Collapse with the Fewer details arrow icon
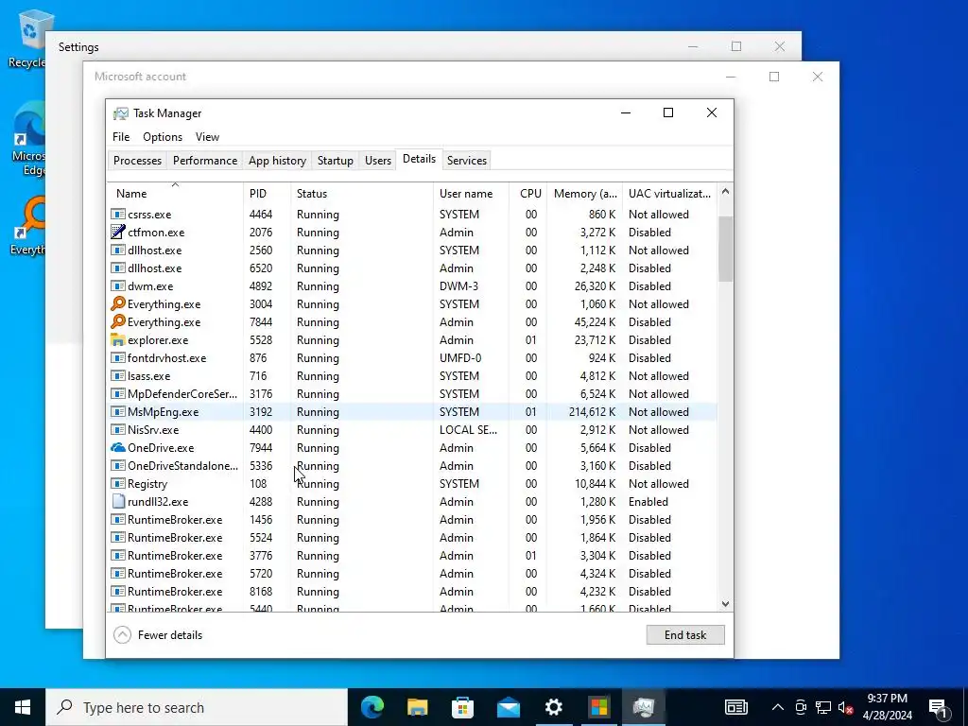The image size is (968, 726). pos(122,634)
